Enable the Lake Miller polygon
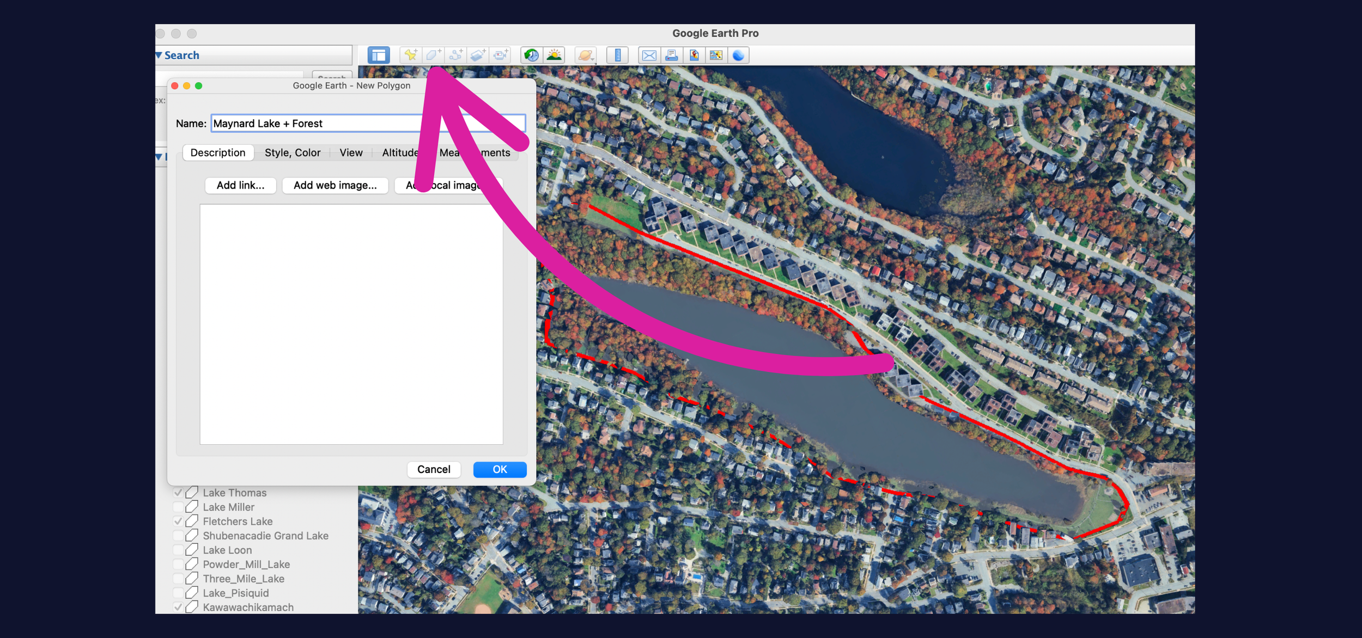The height and width of the screenshot is (638, 1362). click(179, 507)
